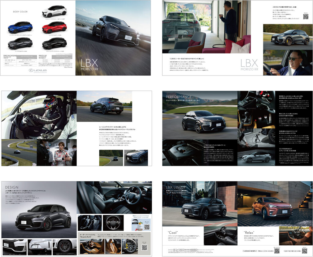The width and height of the screenshot is (313, 257).
Task: Click the bottom-right corner QR code on lineup page
Action: pyautogui.click(x=304, y=251)
